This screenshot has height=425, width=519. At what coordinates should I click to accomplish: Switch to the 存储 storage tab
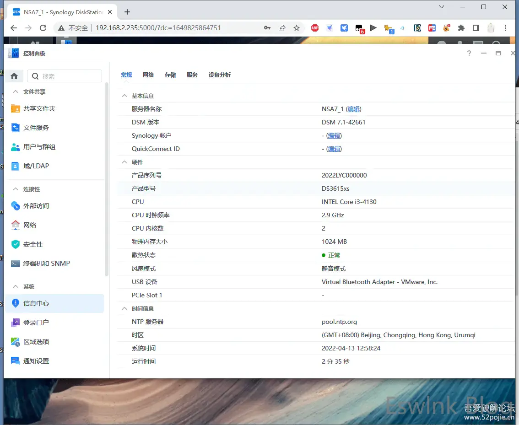pyautogui.click(x=170, y=75)
